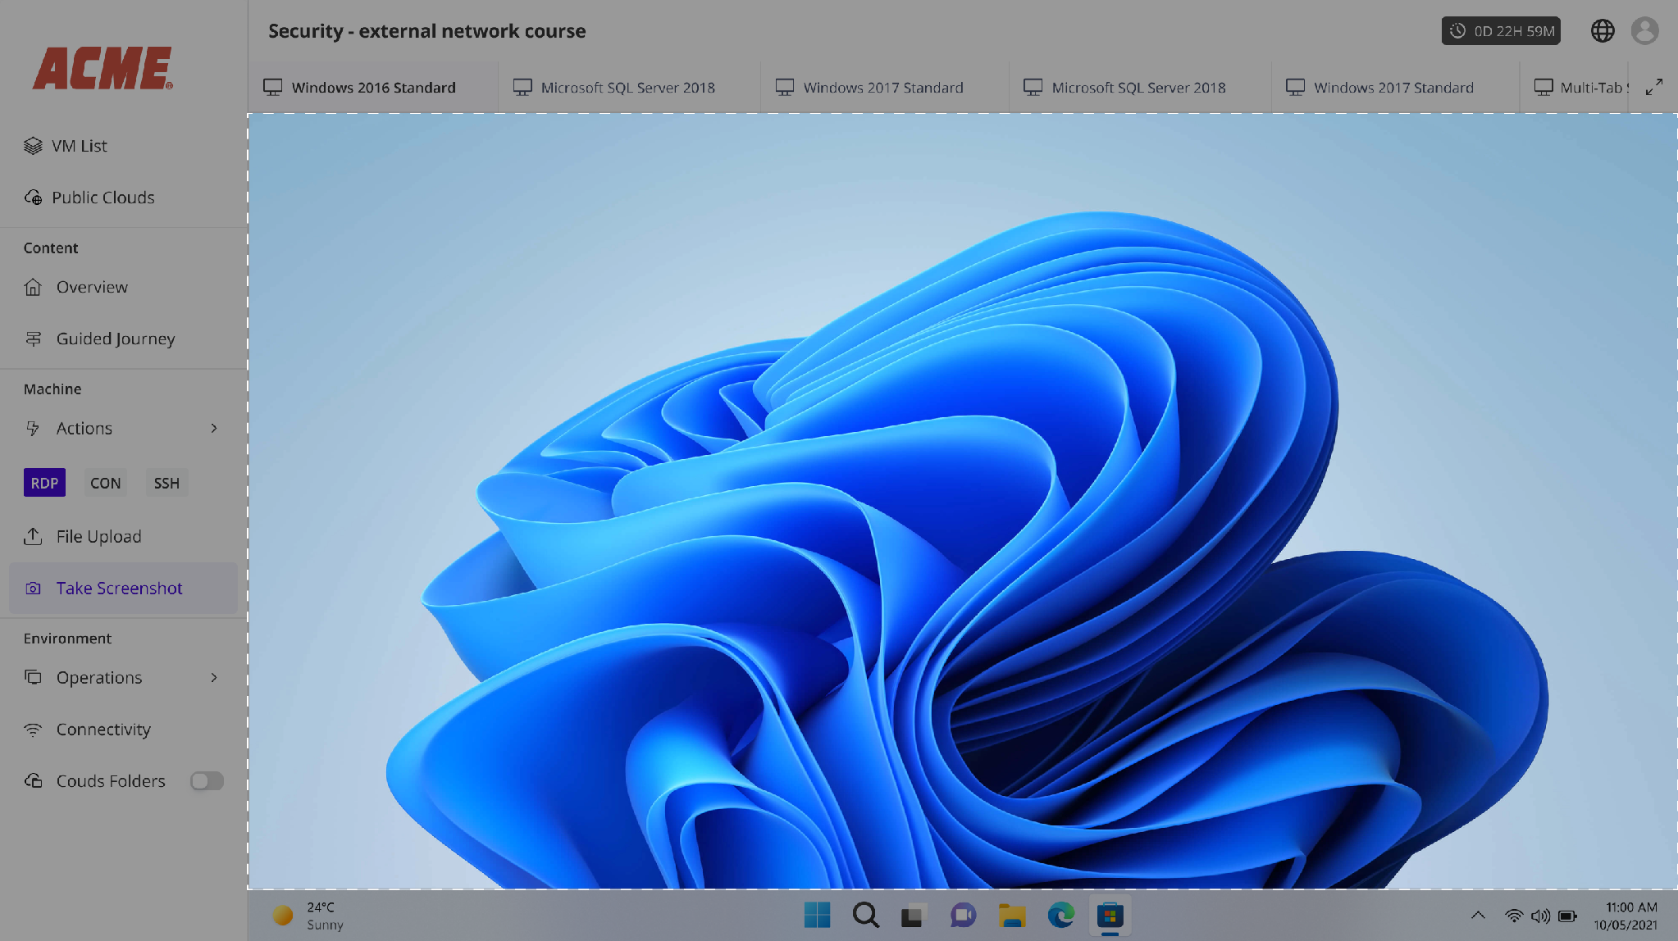The width and height of the screenshot is (1678, 941).
Task: Click Take Screenshot
Action: point(123,588)
